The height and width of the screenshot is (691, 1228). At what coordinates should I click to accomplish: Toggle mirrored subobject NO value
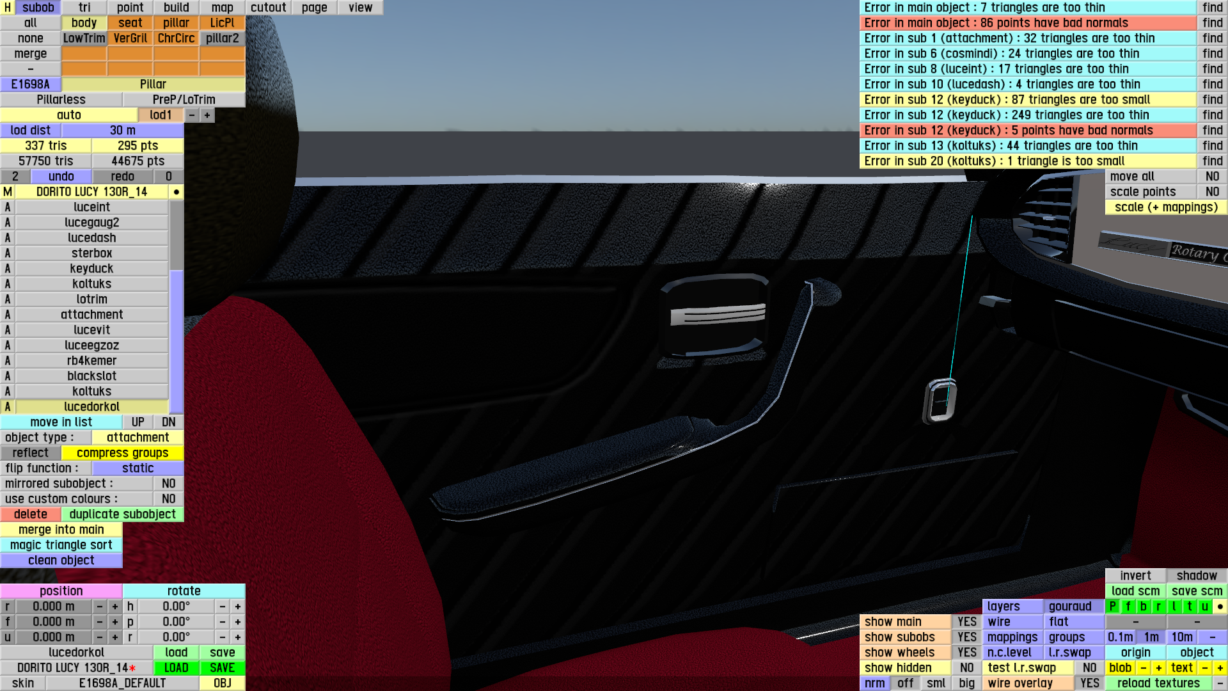point(168,484)
